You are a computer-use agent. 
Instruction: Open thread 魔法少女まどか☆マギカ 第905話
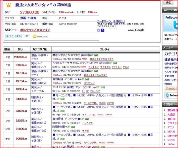click(x=72, y=55)
